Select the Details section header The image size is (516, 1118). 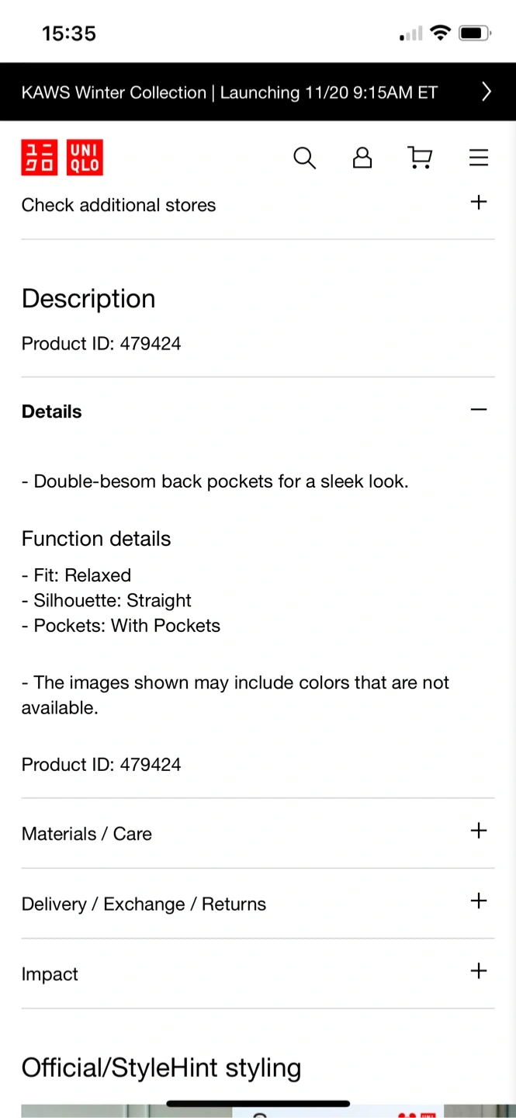[52, 411]
